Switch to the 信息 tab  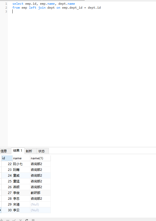click(4, 151)
